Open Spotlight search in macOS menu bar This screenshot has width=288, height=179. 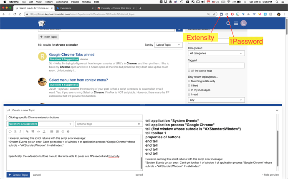[277, 2]
